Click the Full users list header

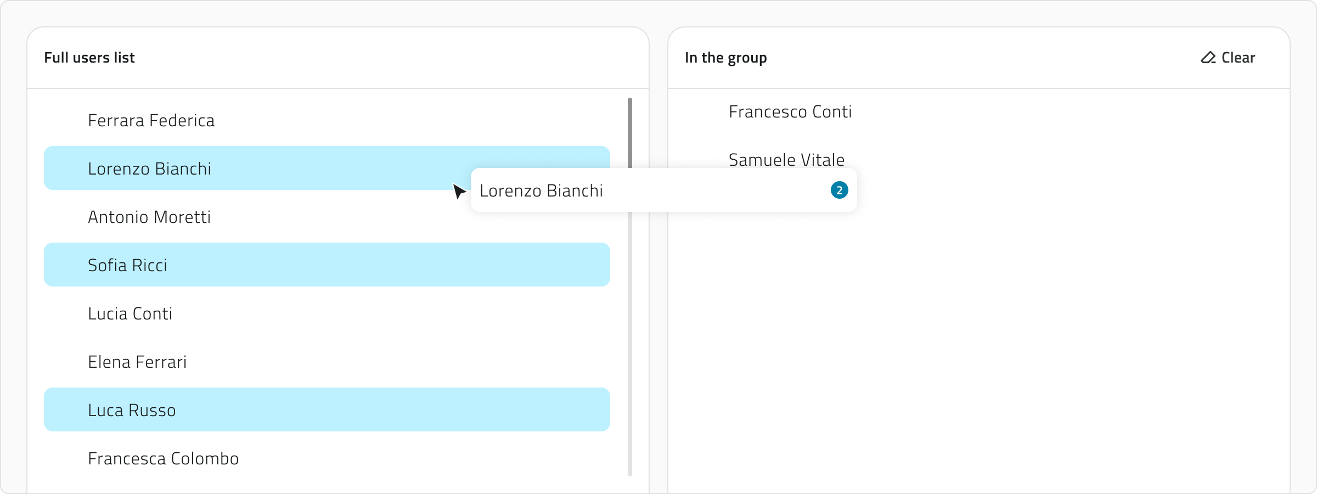pos(89,57)
